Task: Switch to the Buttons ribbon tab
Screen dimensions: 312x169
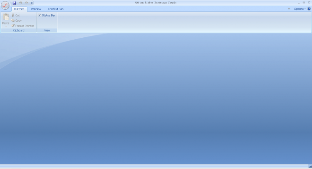Action: click(x=19, y=9)
